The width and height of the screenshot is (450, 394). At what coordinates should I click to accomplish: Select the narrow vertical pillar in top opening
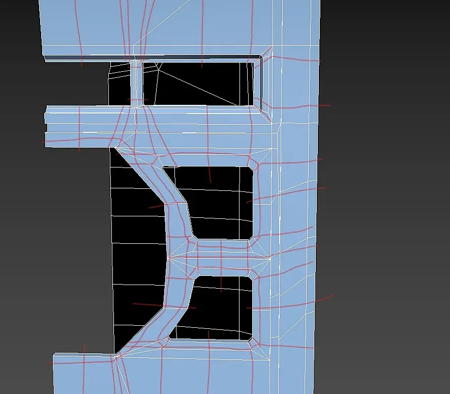click(x=136, y=83)
